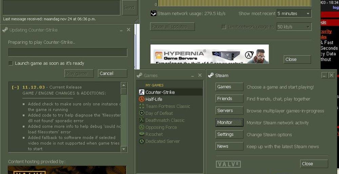Select Ricochet list entry

tap(170, 134)
